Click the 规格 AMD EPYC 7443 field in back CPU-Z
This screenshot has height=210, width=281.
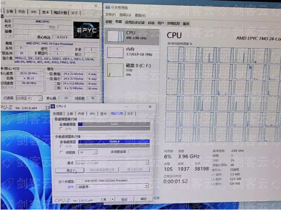(56, 44)
